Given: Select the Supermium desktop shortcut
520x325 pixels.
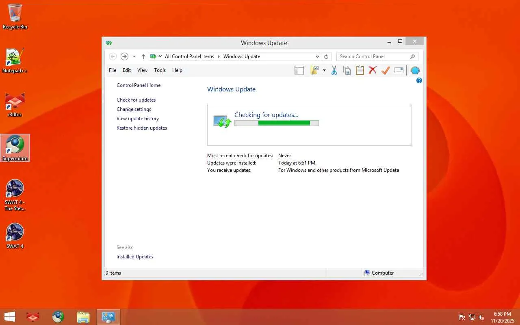Looking at the screenshot, I should click(15, 148).
